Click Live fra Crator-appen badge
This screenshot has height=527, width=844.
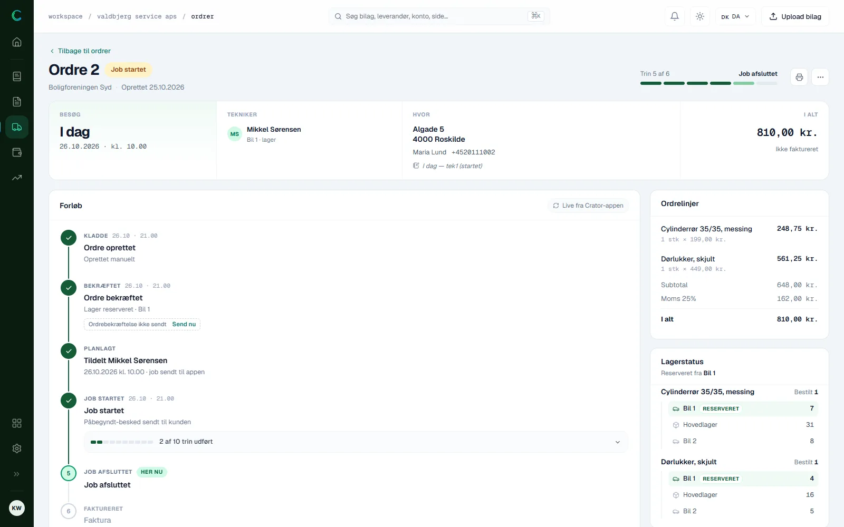[x=588, y=206]
